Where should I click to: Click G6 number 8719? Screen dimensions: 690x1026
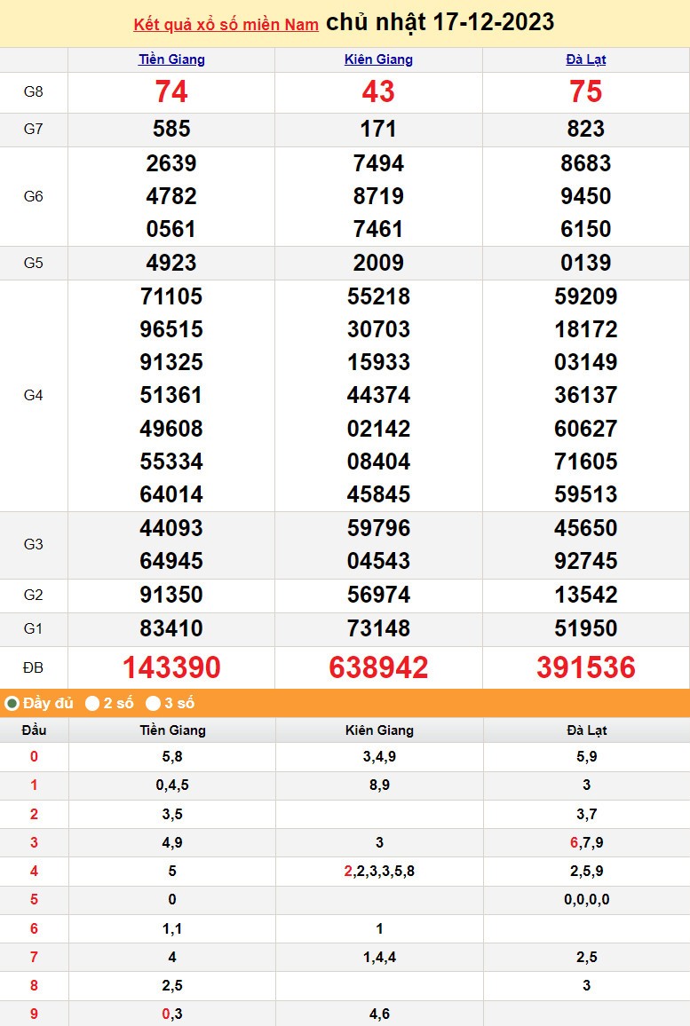378,196
